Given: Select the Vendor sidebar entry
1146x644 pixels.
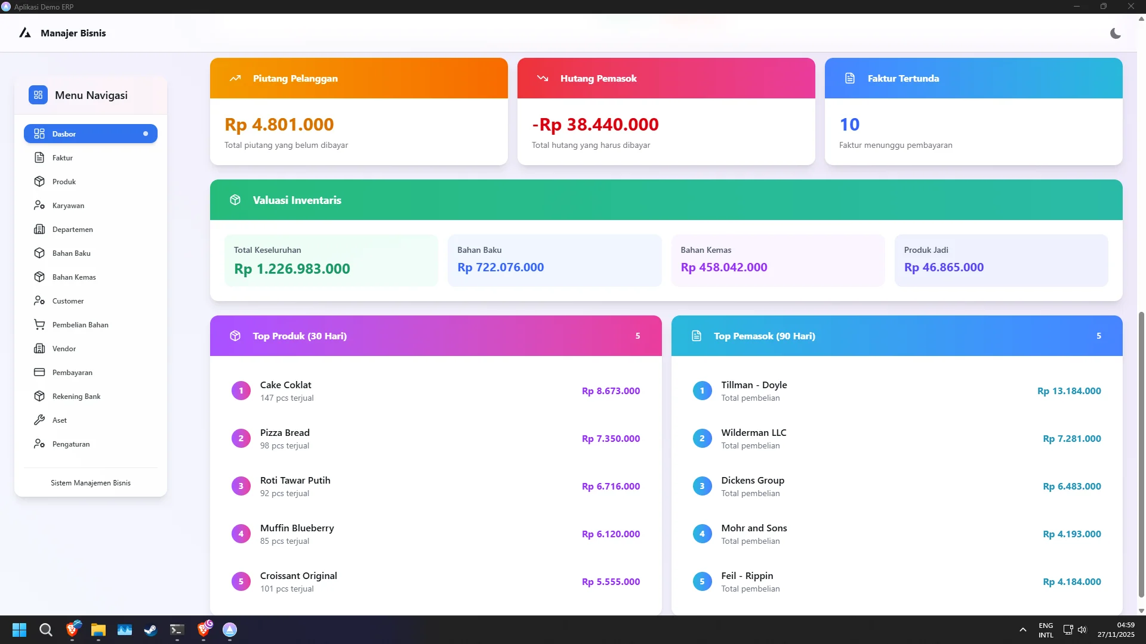Looking at the screenshot, I should click(x=64, y=349).
